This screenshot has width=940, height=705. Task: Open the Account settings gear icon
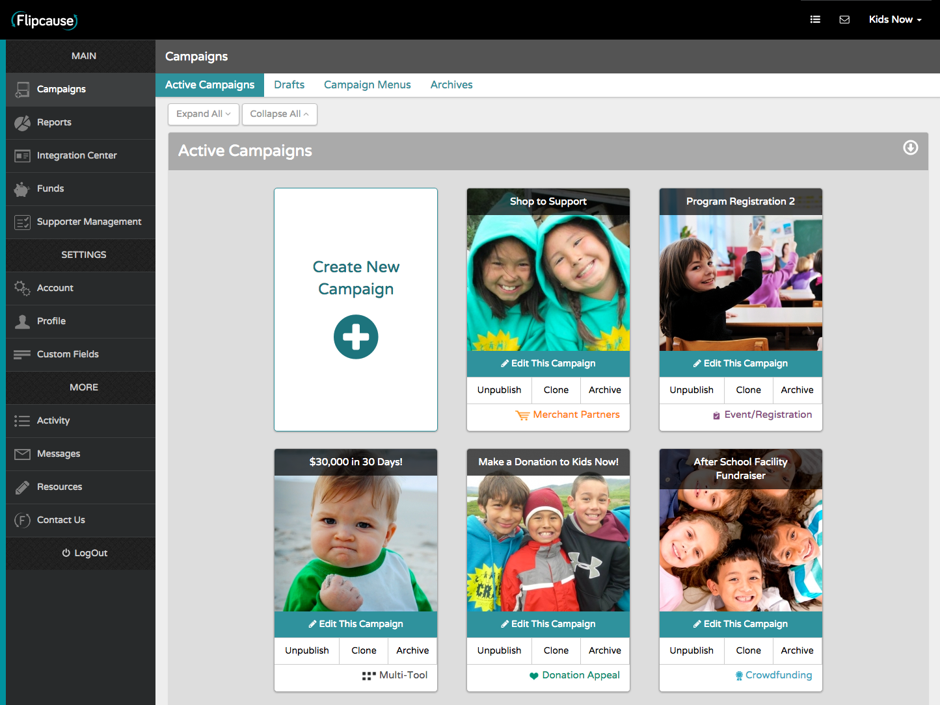[x=21, y=288]
